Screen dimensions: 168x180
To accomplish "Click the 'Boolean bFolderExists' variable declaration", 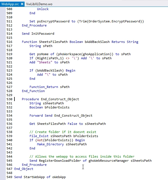I will [49, 107].
